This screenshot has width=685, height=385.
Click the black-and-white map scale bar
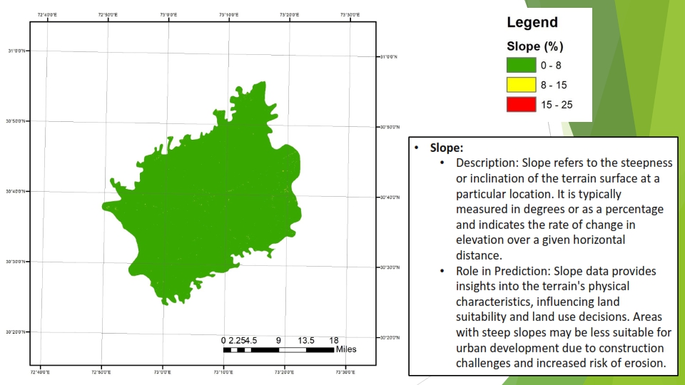[278, 350]
